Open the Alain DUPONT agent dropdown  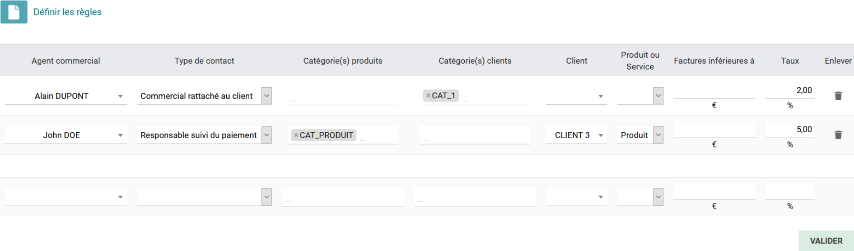click(120, 96)
